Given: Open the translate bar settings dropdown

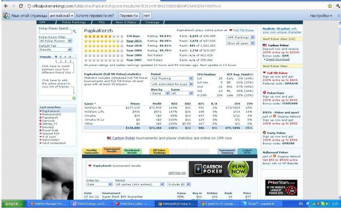Looking at the screenshot, I should pos(321,16).
